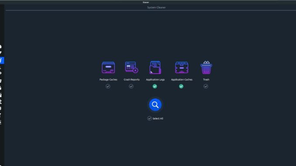Click the "Select All" label text

pos(158,119)
